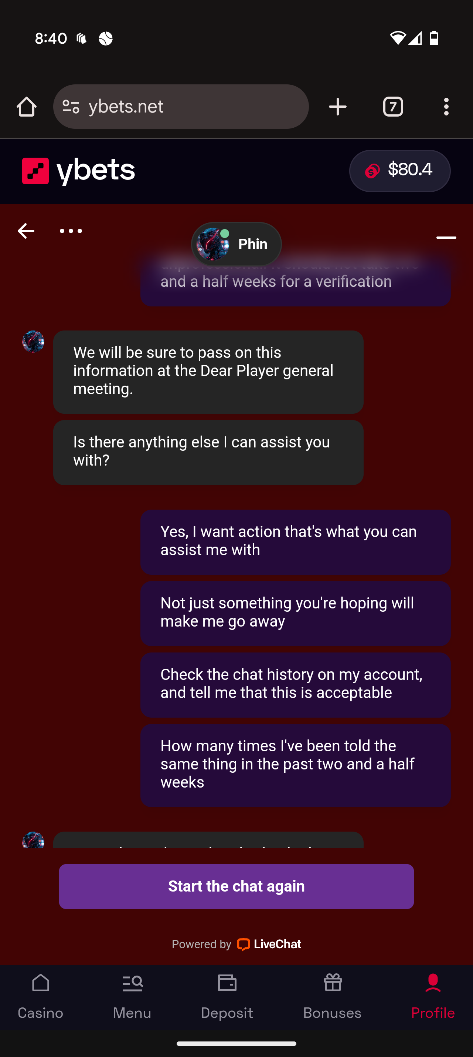Open the tab switcher showing 7 tabs
Viewport: 473px width, 1057px height.
tap(393, 107)
